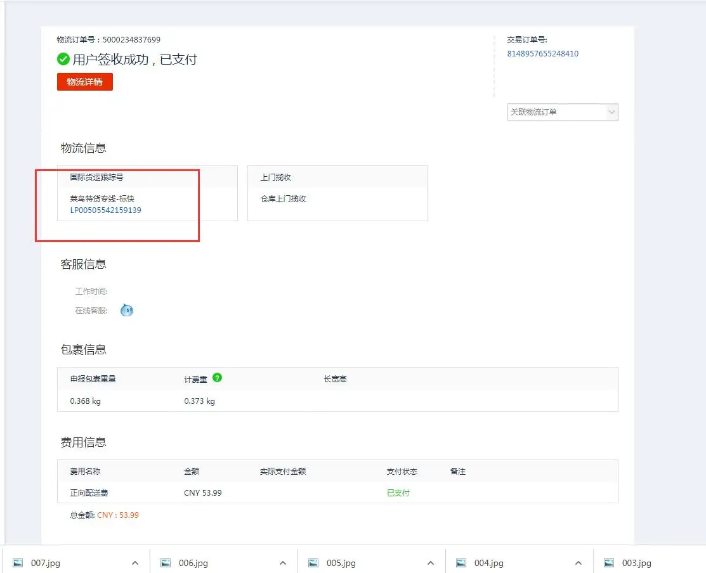Open transaction order 8148957655248410 link
Viewport: 706px width, 573px height.
click(x=542, y=53)
